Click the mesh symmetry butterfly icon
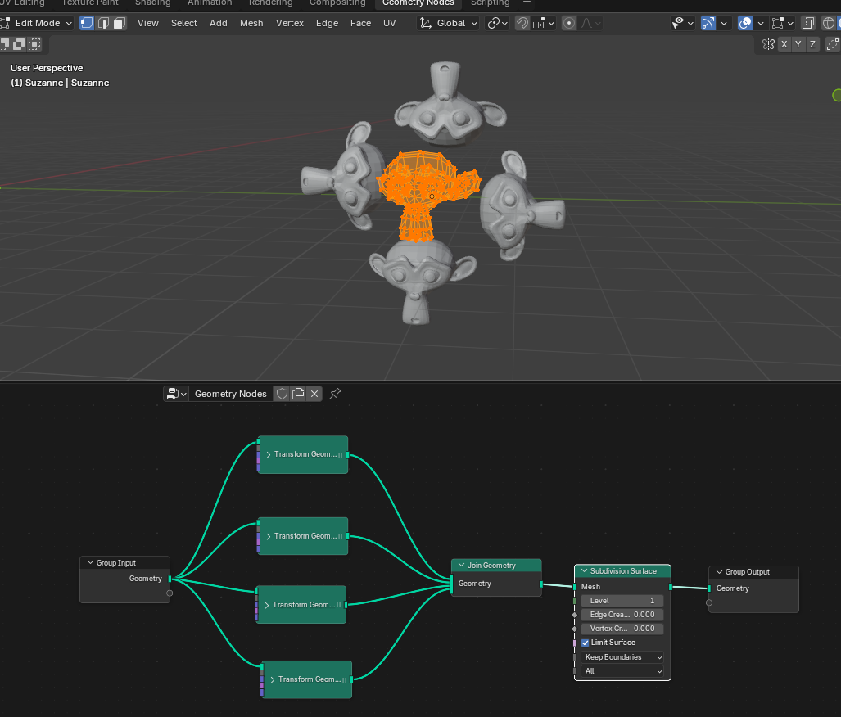This screenshot has width=841, height=717. click(769, 44)
